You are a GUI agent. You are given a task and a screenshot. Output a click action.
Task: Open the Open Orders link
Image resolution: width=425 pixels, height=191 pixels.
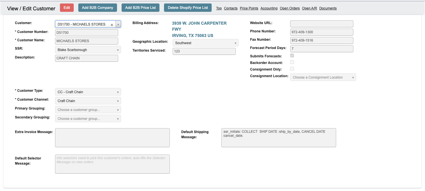290,8
